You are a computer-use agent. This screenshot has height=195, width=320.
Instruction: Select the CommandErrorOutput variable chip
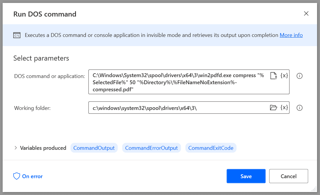[151, 148]
